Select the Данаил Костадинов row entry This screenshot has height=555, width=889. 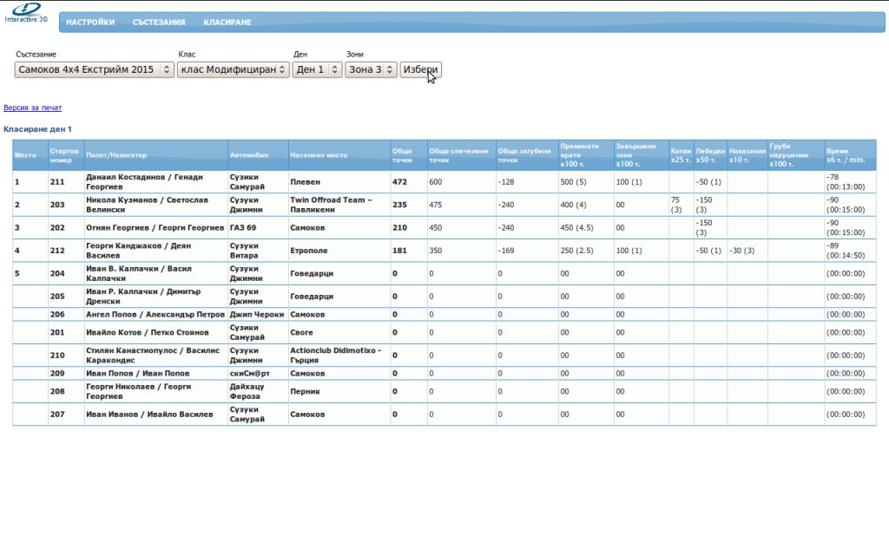144,181
